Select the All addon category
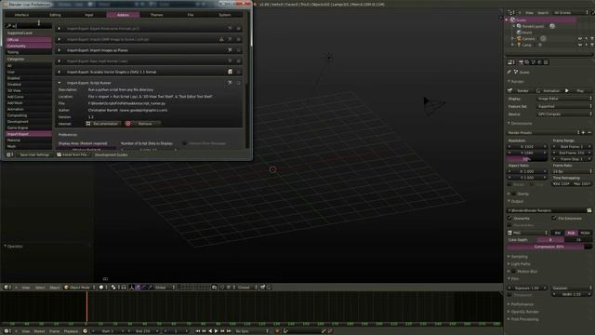The width and height of the screenshot is (595, 335). pos(29,66)
